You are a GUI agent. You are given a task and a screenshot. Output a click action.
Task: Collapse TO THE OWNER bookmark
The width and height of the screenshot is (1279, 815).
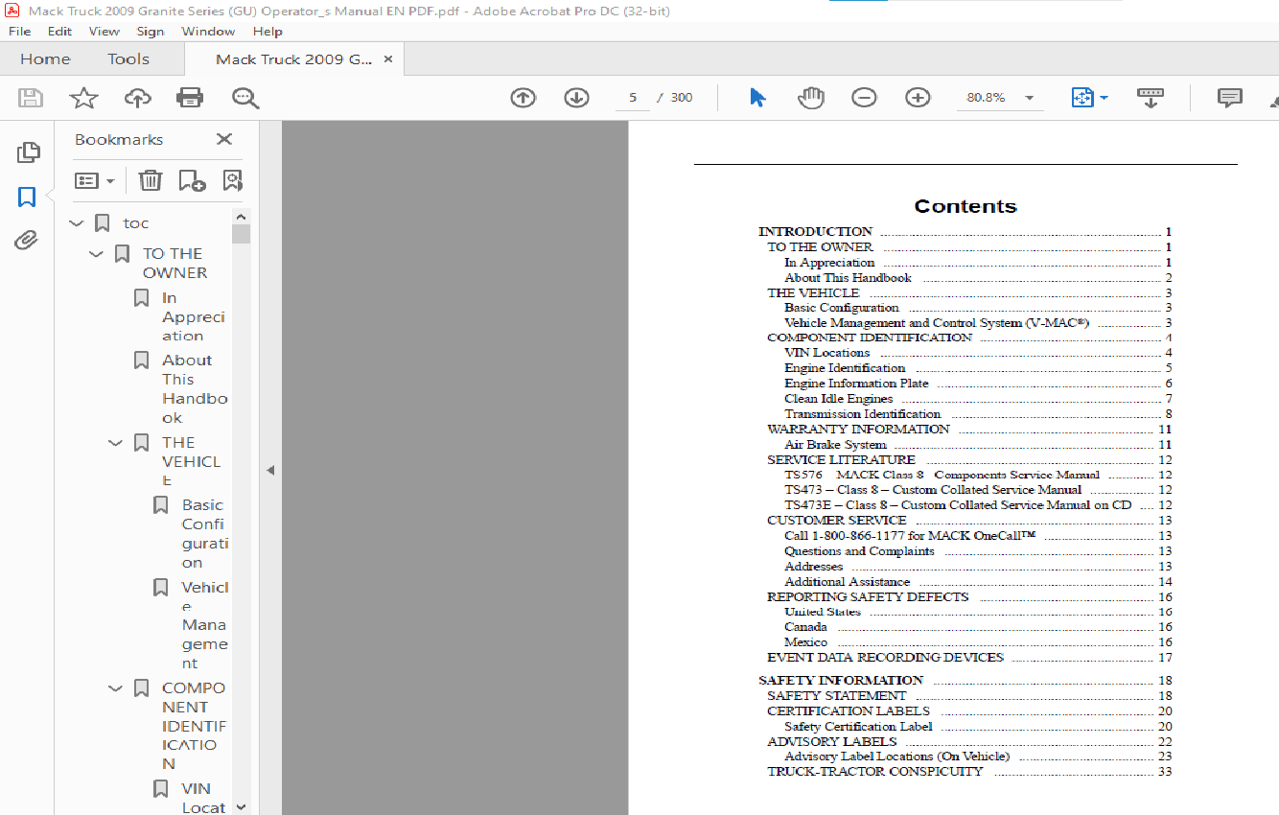pos(96,254)
